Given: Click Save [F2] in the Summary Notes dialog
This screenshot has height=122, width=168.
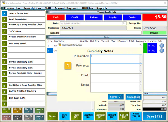Looking at the screenshot, I should pyautogui.click(x=116, y=97).
